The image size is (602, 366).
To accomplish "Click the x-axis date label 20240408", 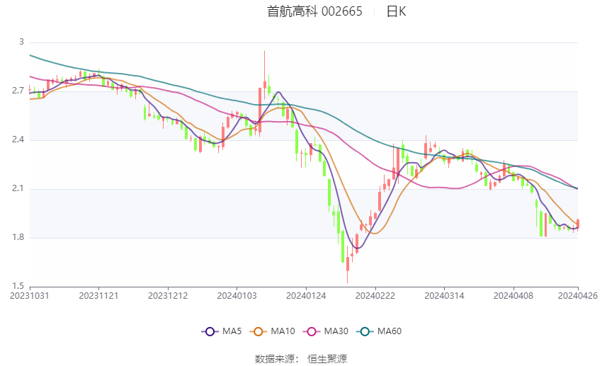I will coord(513,296).
